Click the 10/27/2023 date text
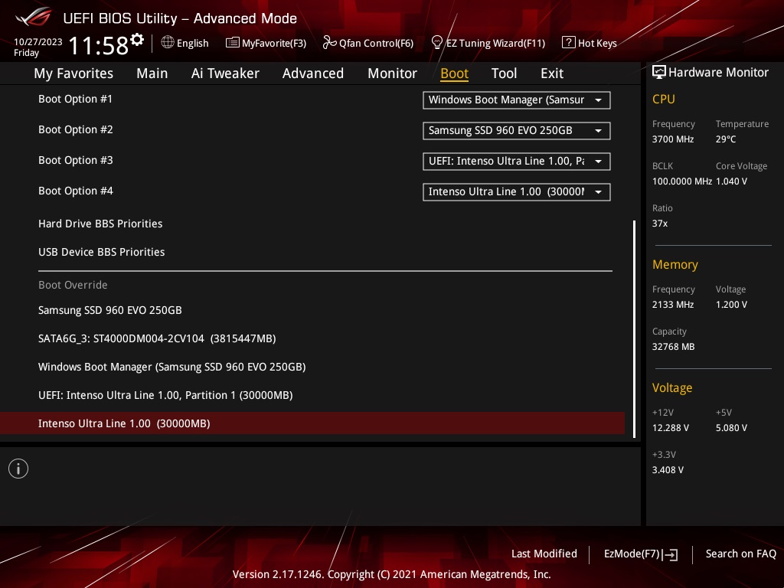The width and height of the screenshot is (784, 588). tap(38, 42)
